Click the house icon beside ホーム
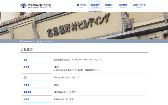This screenshot has width=168, height=105. [78, 5]
